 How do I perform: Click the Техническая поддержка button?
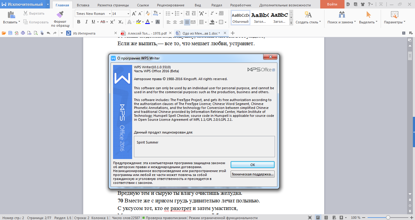[252, 174]
